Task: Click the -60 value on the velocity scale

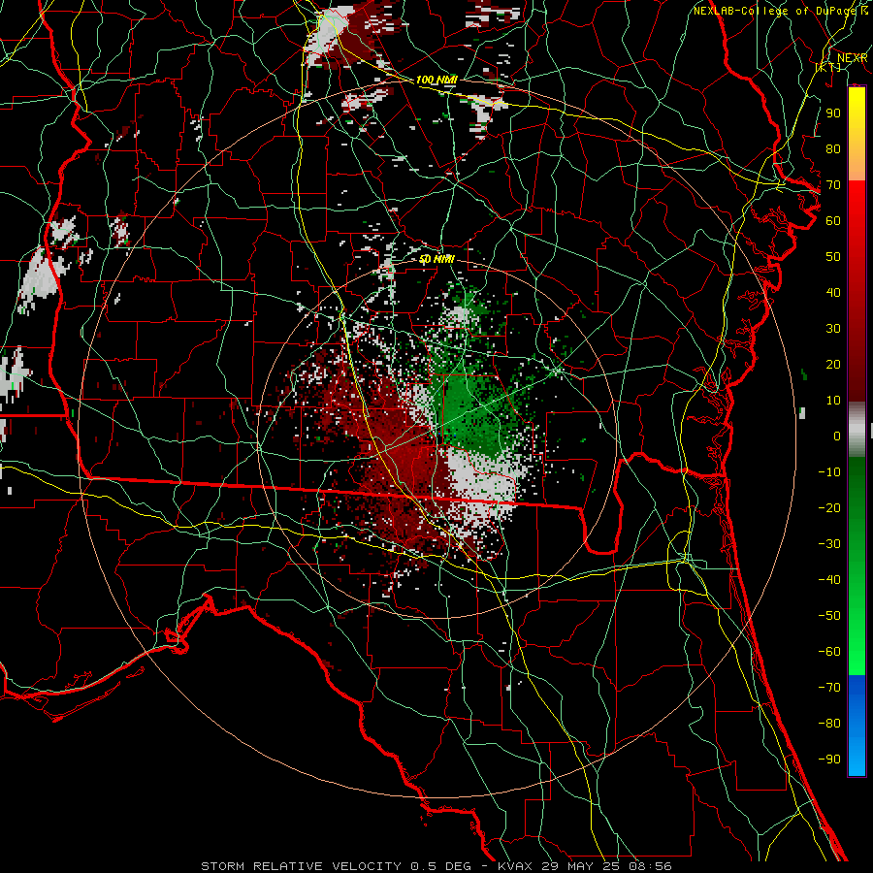Action: tap(829, 652)
